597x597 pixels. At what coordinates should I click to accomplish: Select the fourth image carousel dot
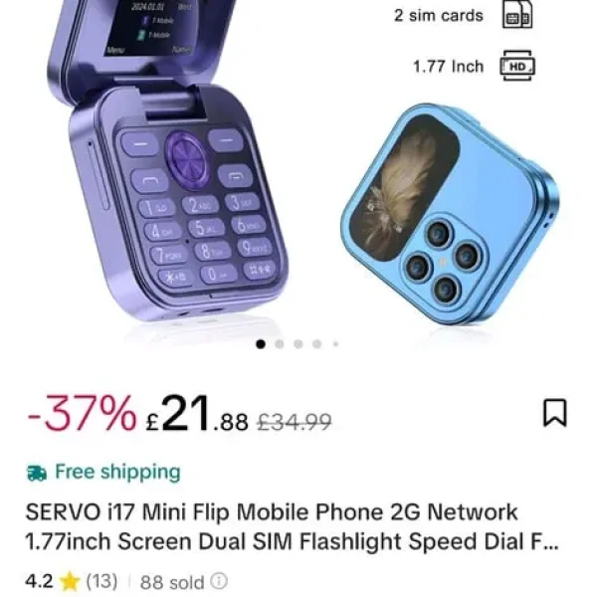[316, 344]
